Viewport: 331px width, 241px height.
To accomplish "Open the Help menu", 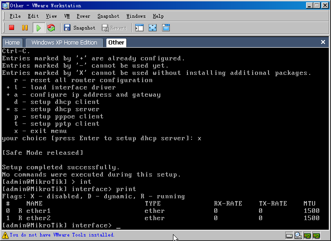I will click(158, 16).
